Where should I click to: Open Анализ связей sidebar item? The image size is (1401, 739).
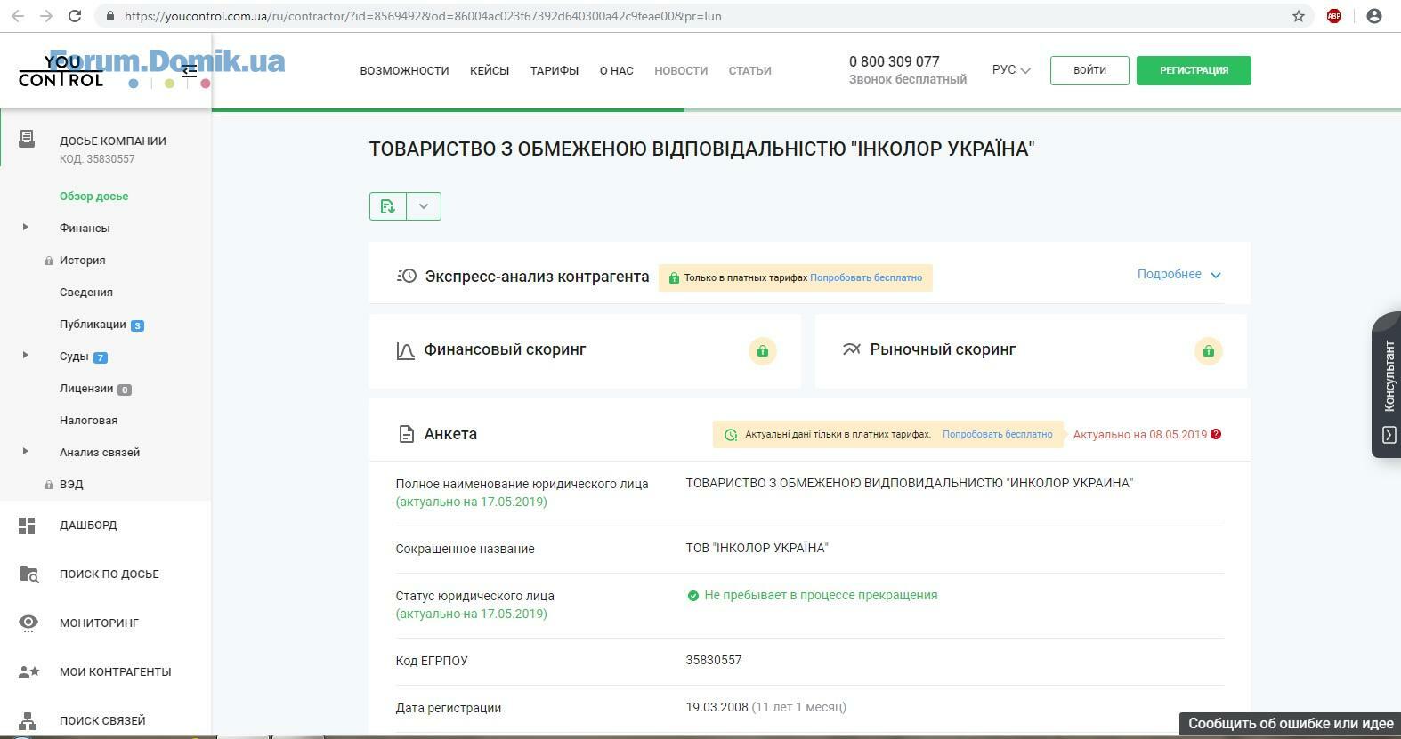click(100, 452)
